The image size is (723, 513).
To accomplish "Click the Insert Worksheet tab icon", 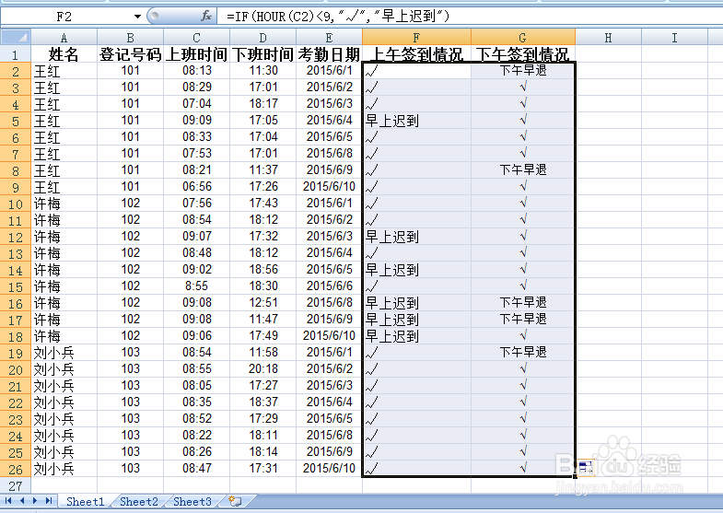I will pos(235,501).
